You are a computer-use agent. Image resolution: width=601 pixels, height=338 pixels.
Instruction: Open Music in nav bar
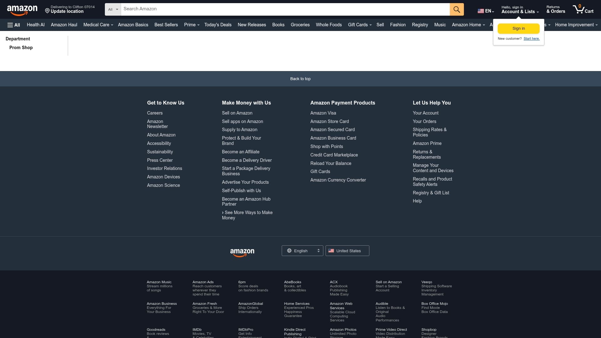click(440, 25)
